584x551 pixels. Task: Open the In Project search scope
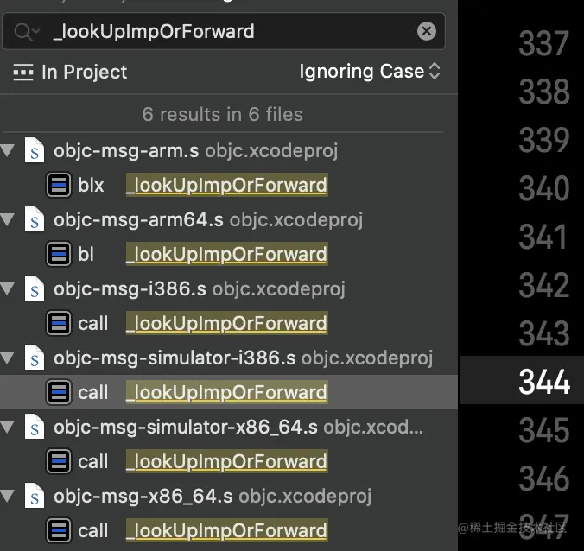click(71, 73)
